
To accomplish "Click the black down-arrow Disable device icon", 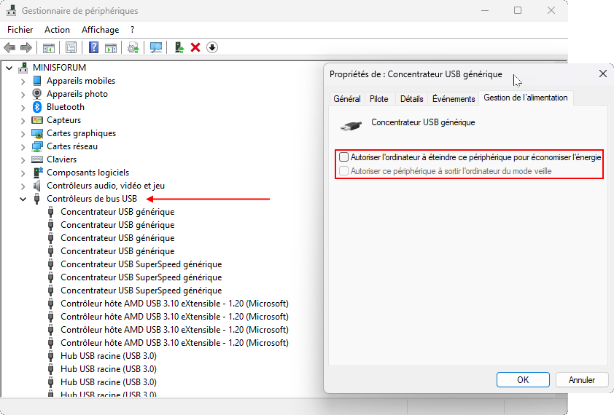I will click(x=212, y=48).
